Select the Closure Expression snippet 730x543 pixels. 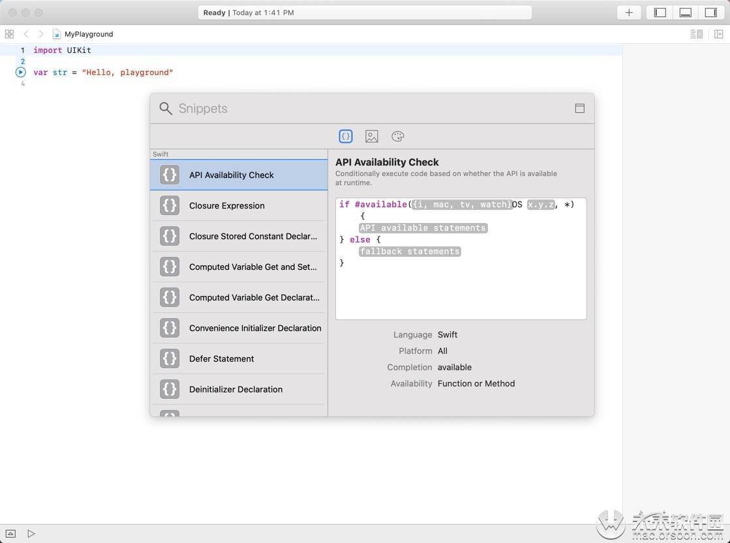coord(226,205)
